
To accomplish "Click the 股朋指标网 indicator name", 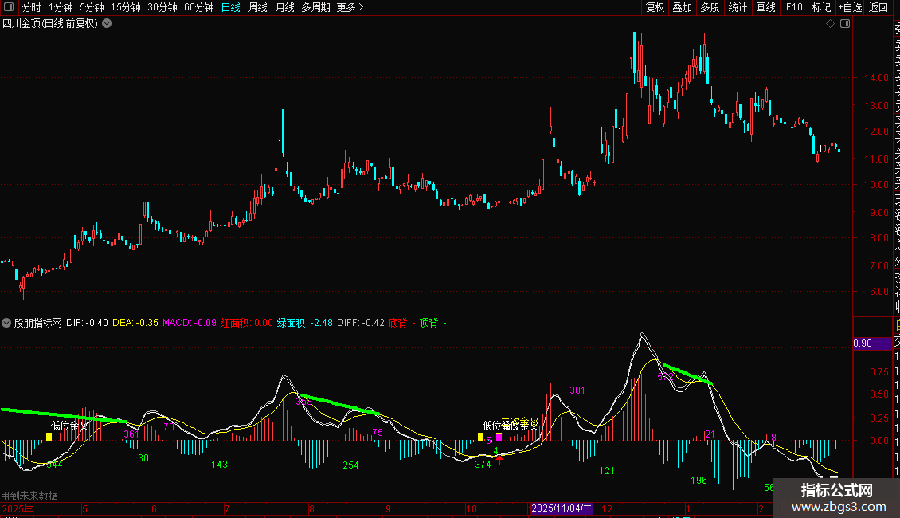I will coord(38,323).
